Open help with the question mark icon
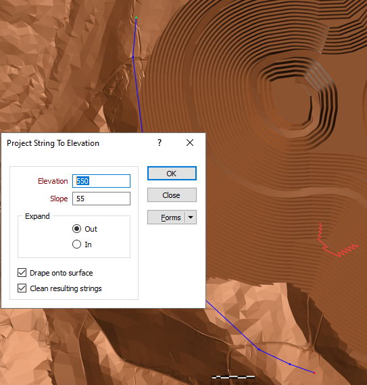This screenshot has height=385, width=367. (x=160, y=143)
